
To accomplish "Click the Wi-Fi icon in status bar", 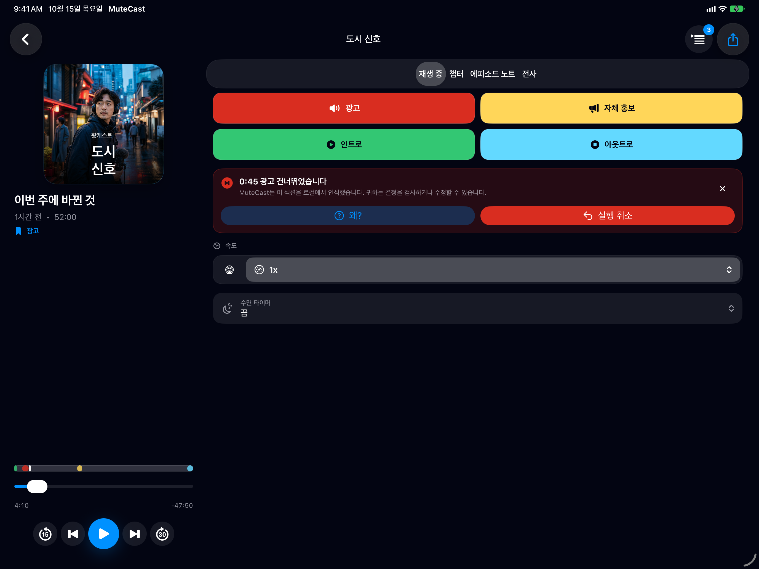I will click(722, 9).
